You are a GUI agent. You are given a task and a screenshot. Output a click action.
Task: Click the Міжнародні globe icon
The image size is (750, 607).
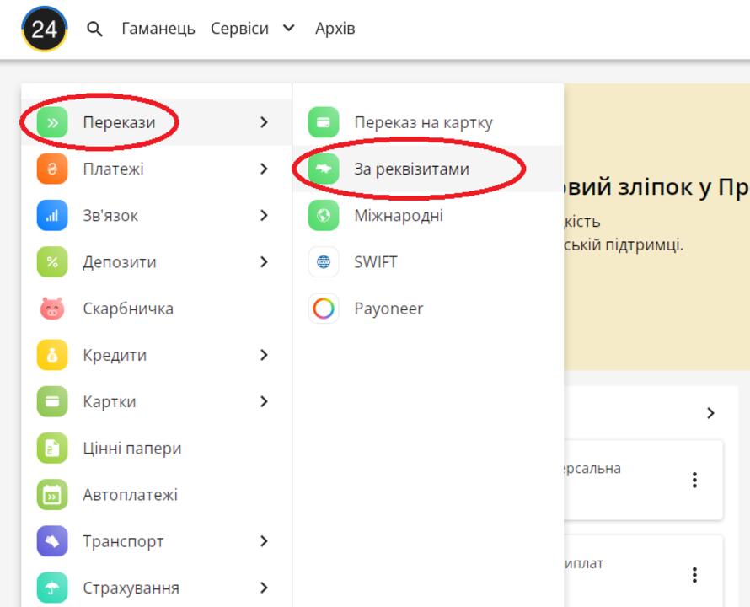coord(324,216)
